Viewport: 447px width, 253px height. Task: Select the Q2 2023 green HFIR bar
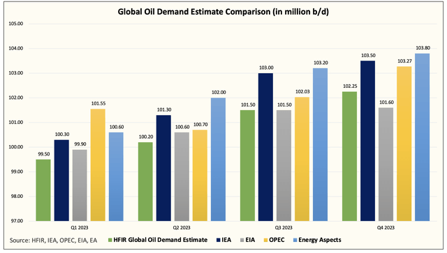(145, 182)
